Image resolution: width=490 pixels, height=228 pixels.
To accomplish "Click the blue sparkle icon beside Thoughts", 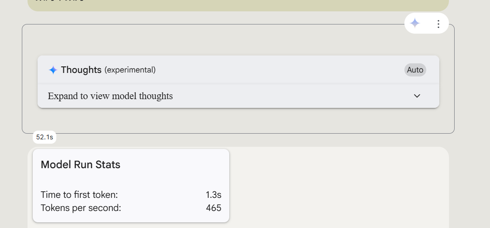I will [53, 70].
